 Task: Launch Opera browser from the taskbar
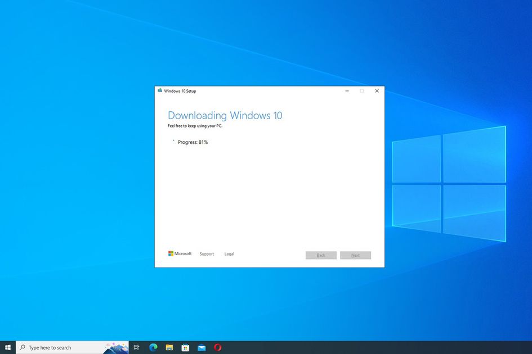(218, 348)
